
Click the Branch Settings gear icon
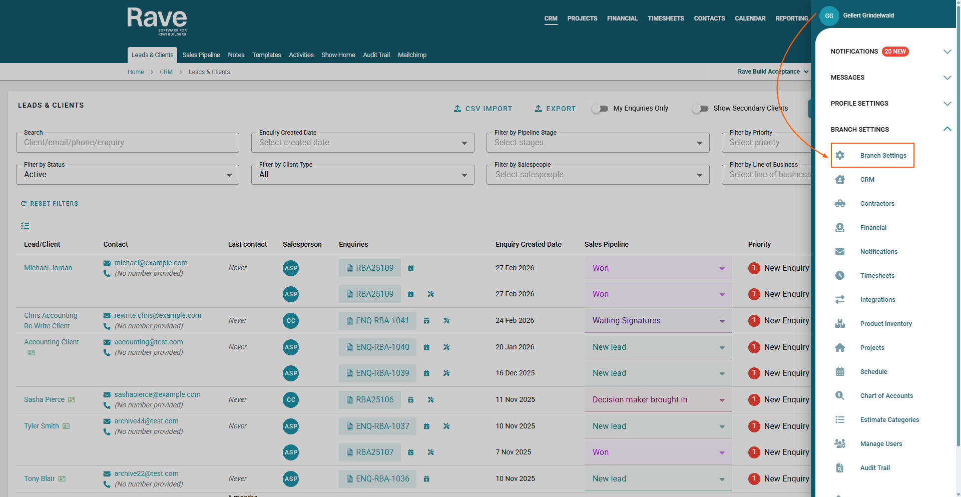click(840, 155)
